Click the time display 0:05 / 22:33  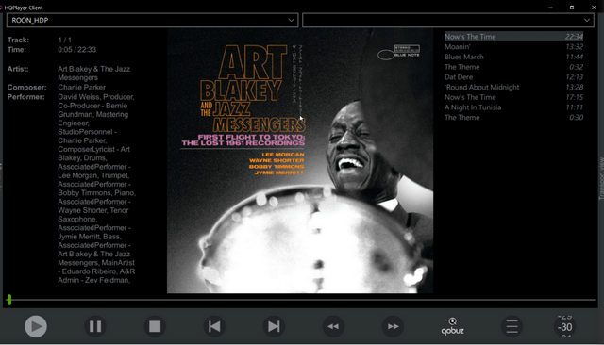click(x=77, y=50)
